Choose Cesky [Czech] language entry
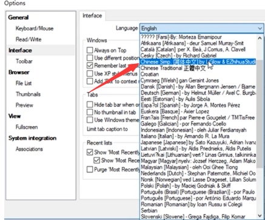 (x=198, y=55)
